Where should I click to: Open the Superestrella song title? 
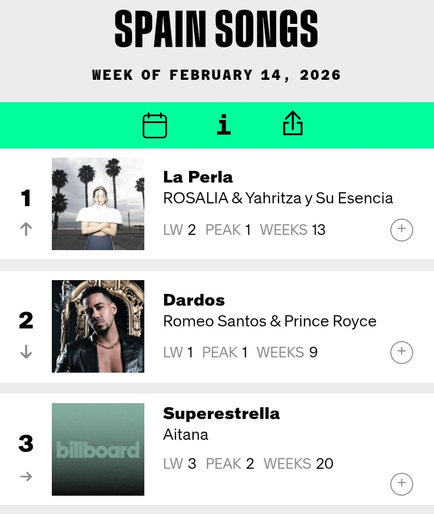[x=221, y=413]
